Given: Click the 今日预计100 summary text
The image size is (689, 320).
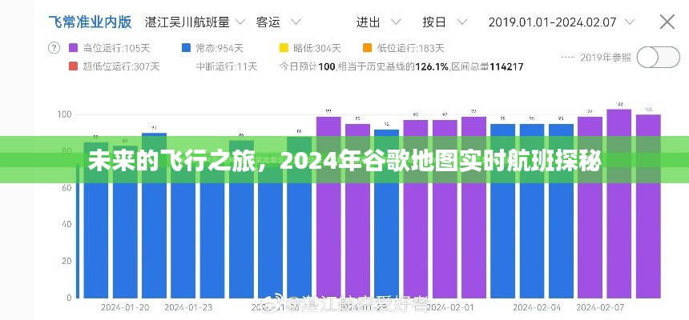Looking at the screenshot, I should 308,66.
